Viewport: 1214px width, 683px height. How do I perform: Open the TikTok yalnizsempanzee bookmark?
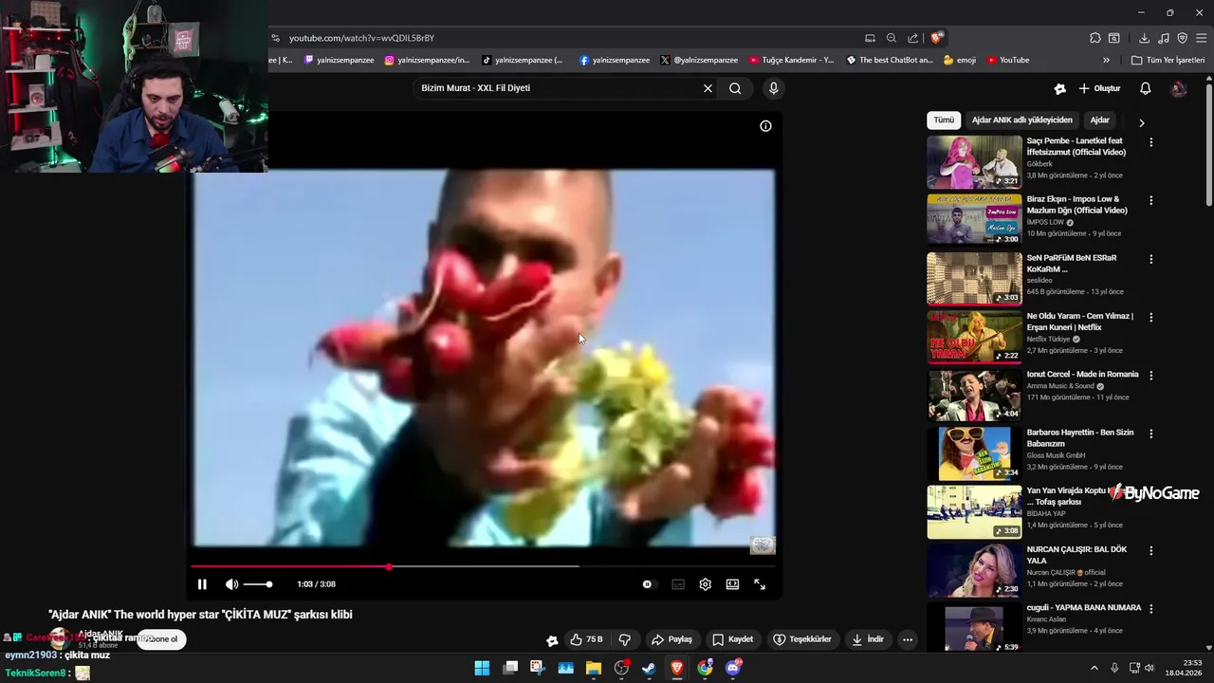coord(523,60)
